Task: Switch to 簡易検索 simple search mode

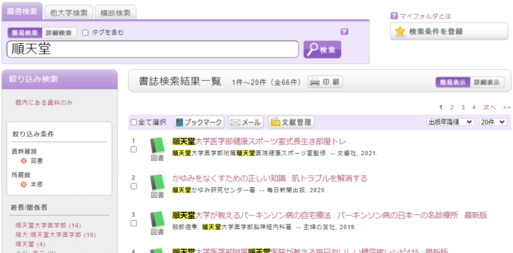Action: [x=25, y=33]
